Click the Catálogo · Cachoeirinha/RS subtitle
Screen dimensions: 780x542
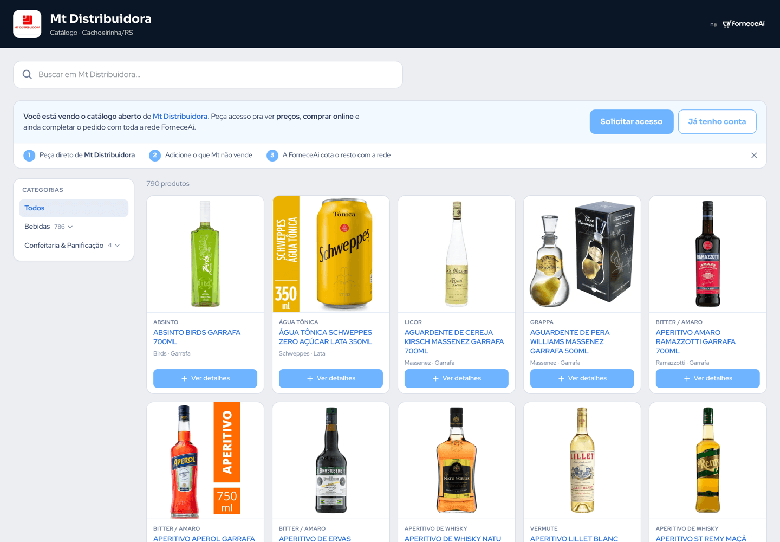[x=92, y=33]
